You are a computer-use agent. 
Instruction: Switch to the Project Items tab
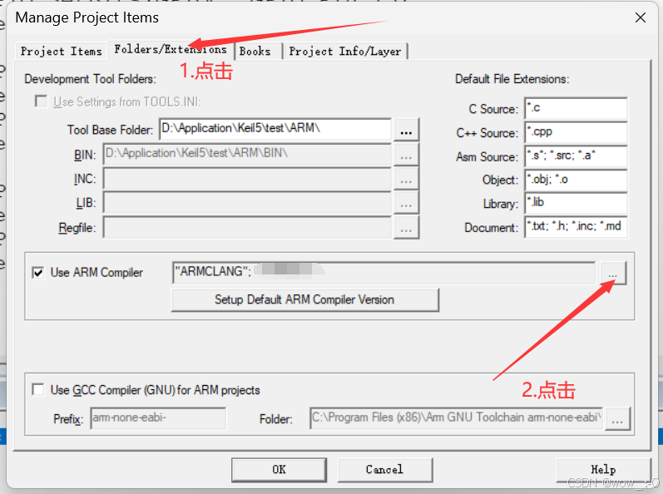62,51
